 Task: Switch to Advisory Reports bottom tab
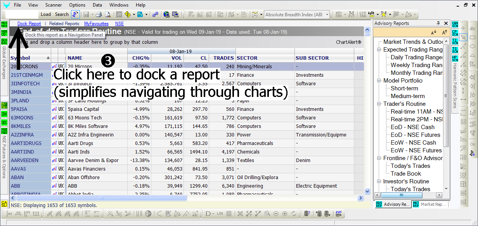tap(392, 204)
